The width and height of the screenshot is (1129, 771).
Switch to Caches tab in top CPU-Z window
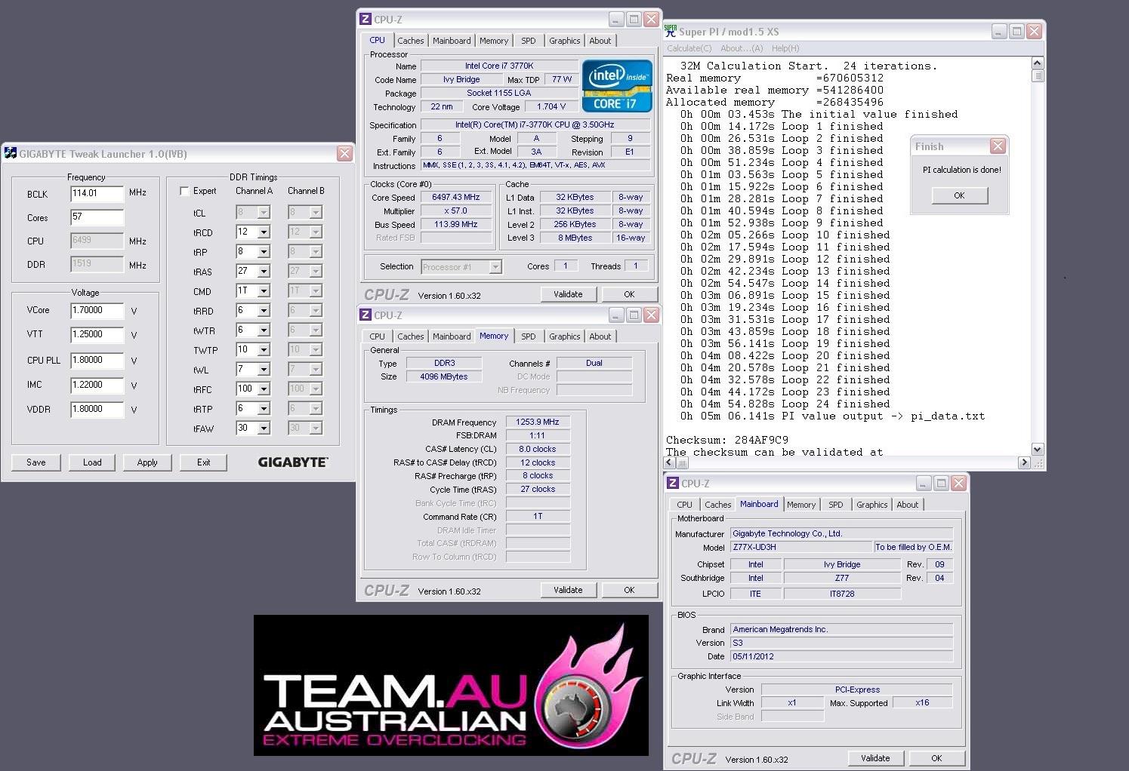tap(411, 41)
